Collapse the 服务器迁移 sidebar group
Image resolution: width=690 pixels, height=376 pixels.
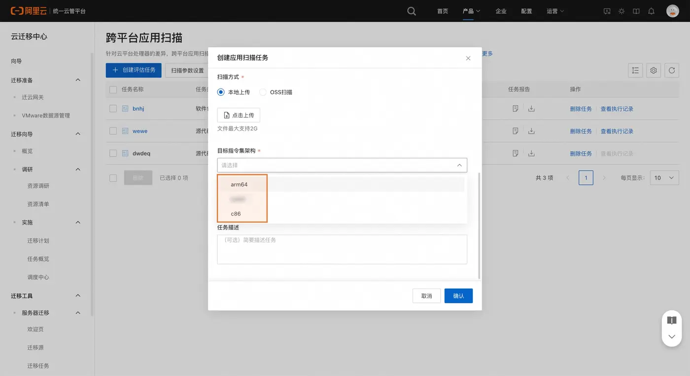[78, 313]
